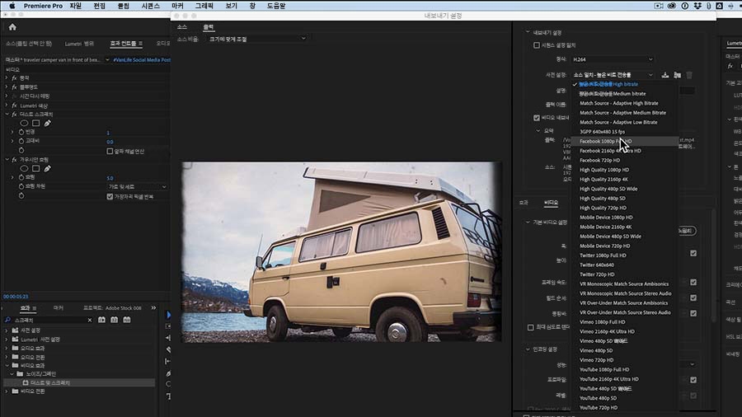The image size is (742, 417).
Task: Click the magnifier icon in effects search
Action: pyautogui.click(x=8, y=320)
